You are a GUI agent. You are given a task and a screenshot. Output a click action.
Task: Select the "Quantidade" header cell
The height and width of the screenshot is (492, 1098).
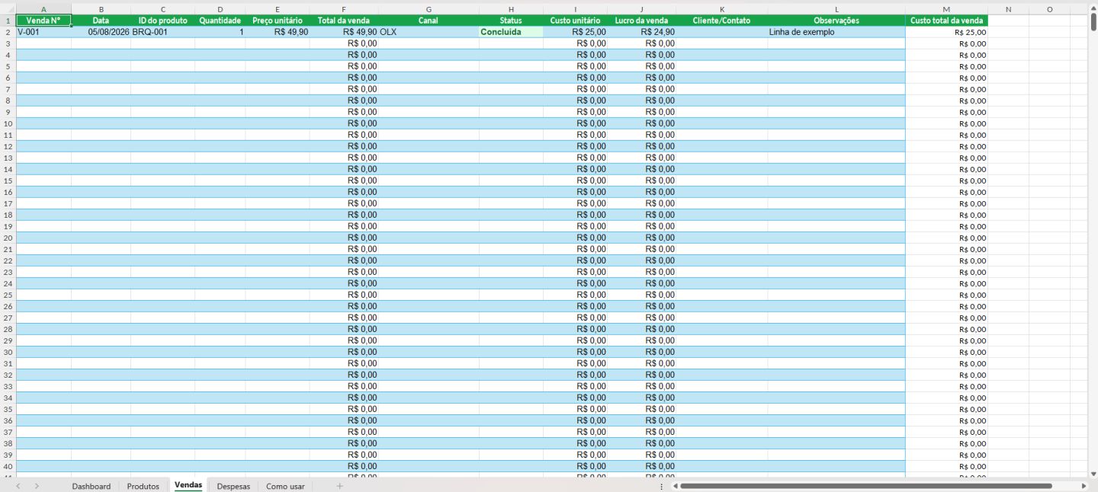click(220, 21)
